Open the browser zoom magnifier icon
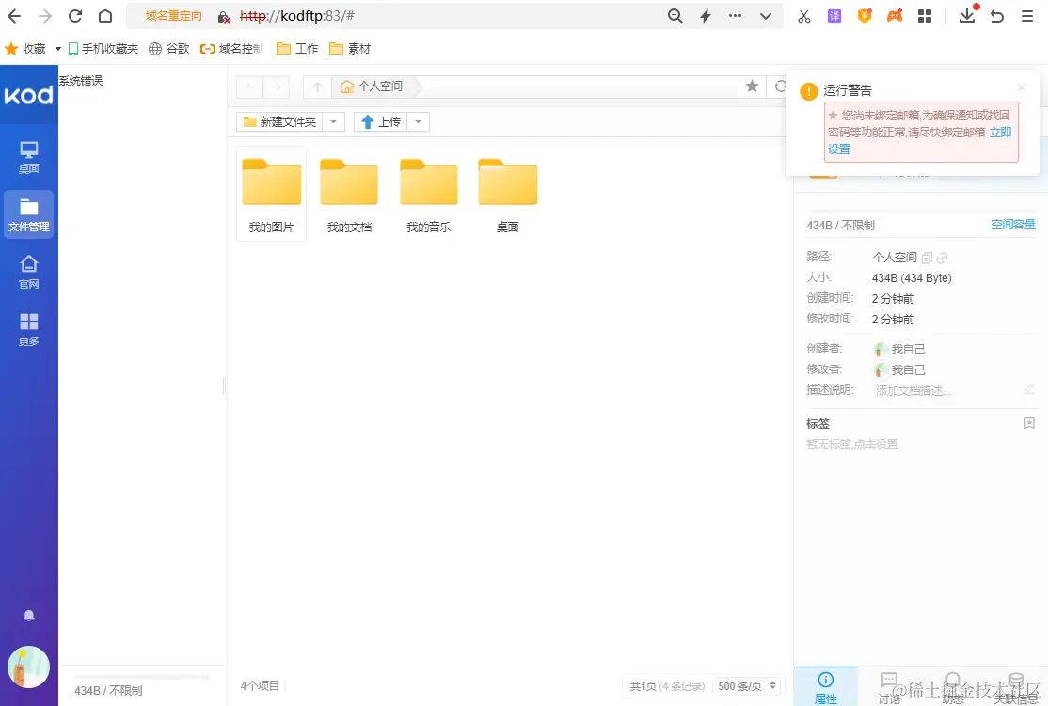 675,16
